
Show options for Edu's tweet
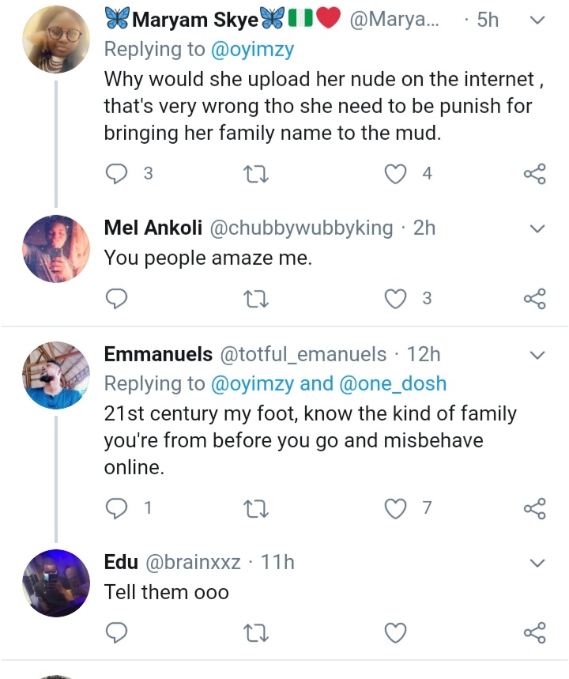(537, 563)
